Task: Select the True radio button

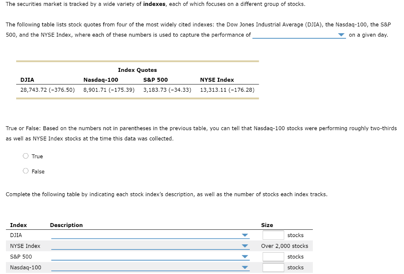Action: 26,156
